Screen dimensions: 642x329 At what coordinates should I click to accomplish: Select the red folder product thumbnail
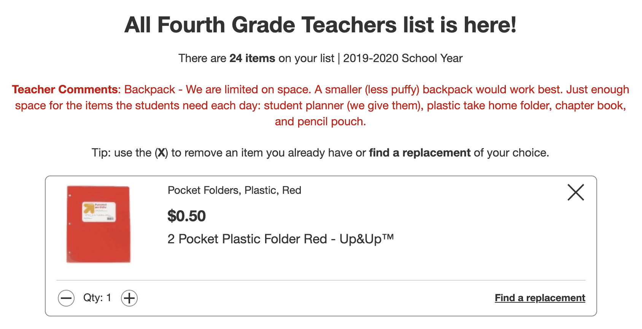coord(98,224)
